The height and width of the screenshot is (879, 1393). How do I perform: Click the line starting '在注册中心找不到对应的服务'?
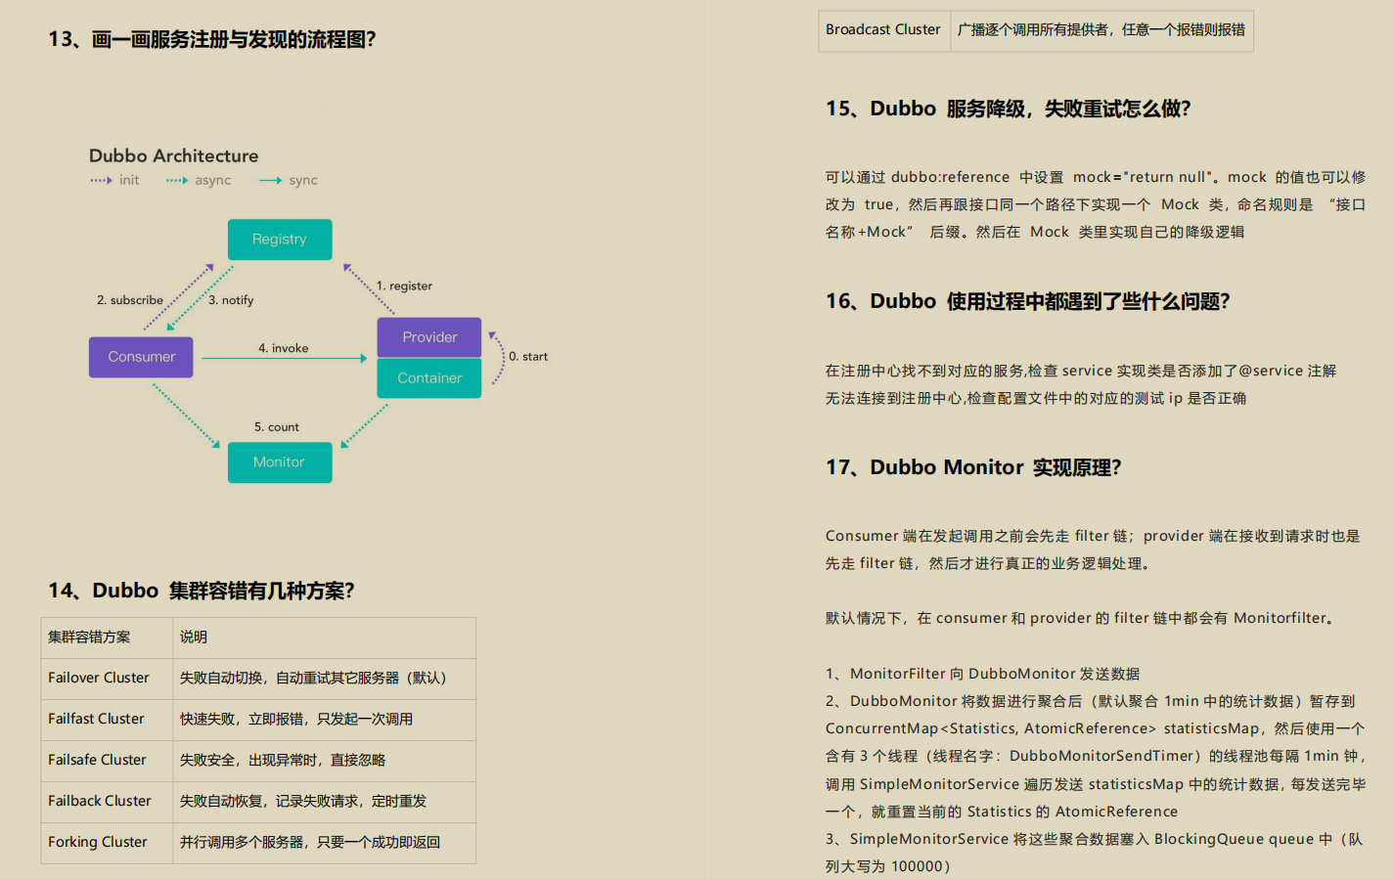pos(1081,371)
